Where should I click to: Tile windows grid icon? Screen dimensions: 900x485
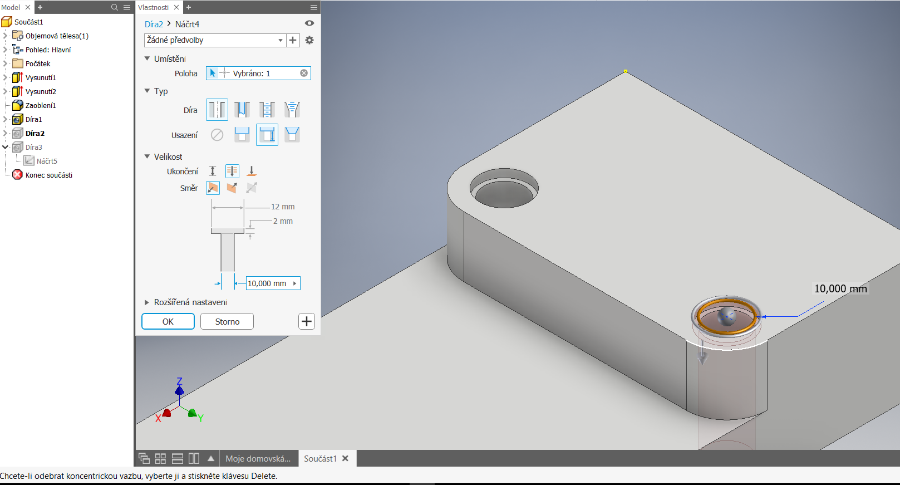(x=160, y=458)
